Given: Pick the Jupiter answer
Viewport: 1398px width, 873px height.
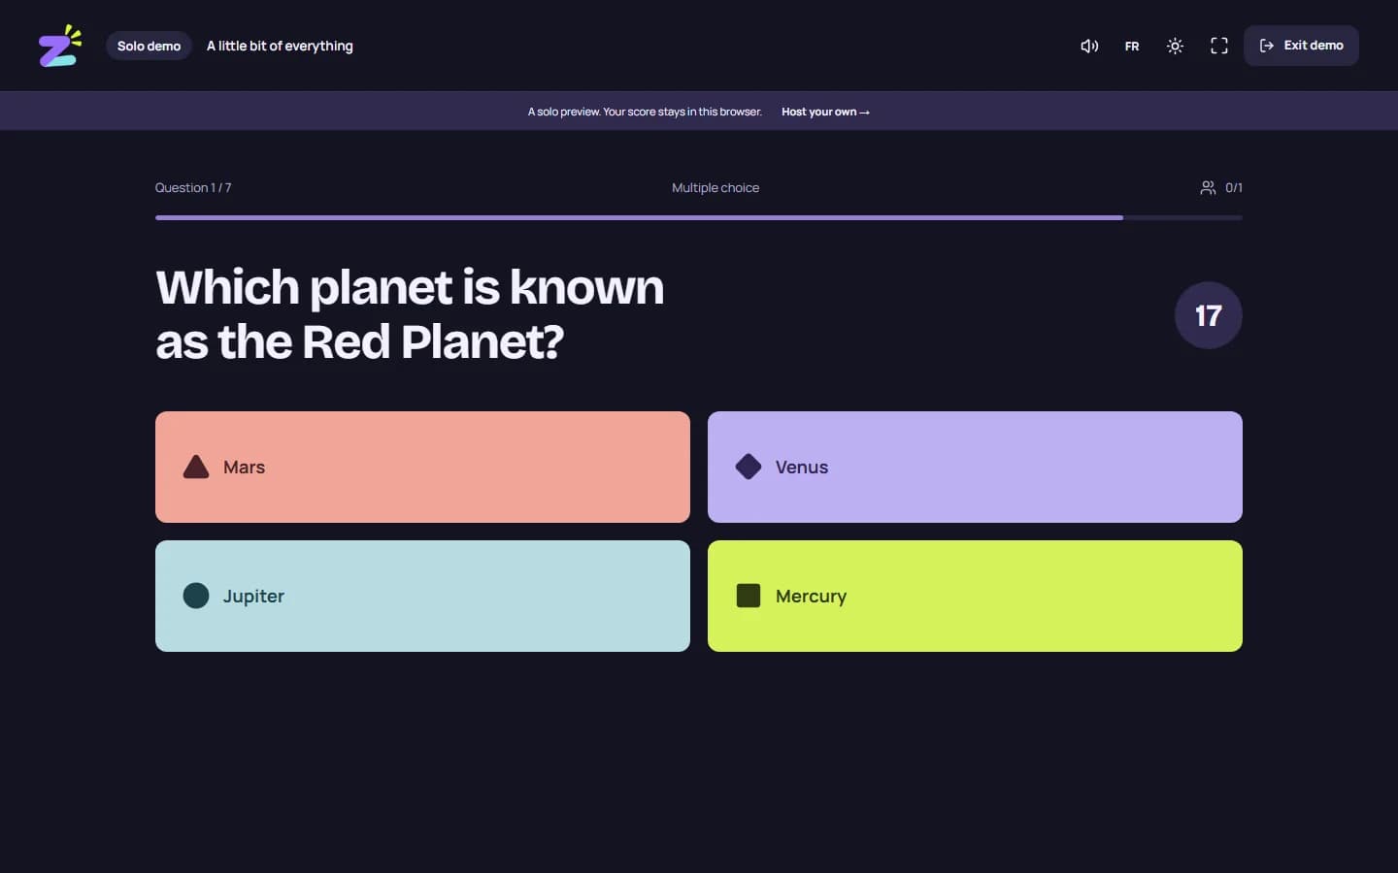Looking at the screenshot, I should point(422,596).
